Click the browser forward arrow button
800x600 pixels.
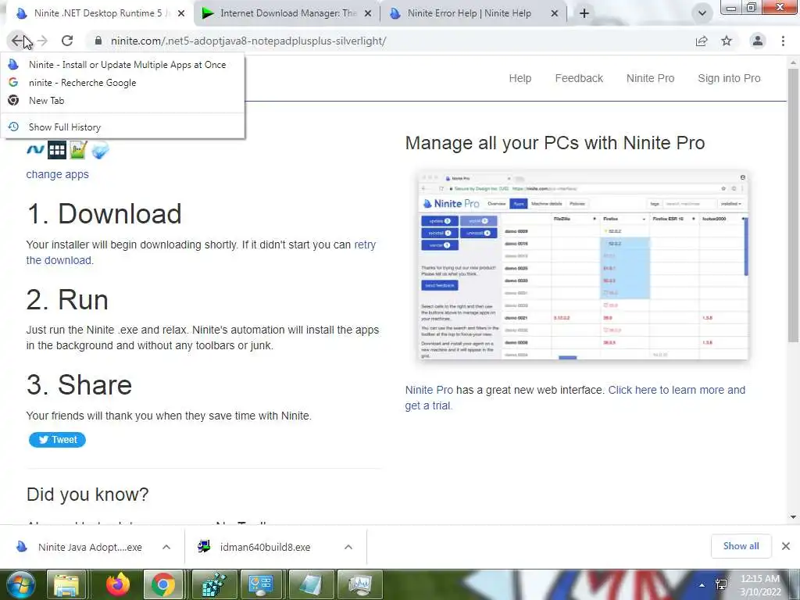click(x=42, y=41)
